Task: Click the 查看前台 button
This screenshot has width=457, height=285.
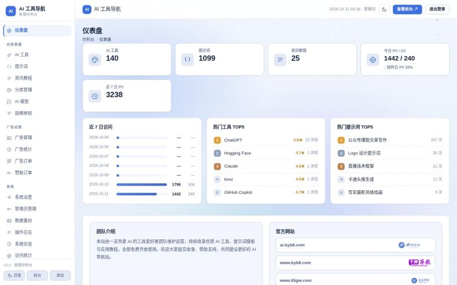Action: click(x=407, y=9)
